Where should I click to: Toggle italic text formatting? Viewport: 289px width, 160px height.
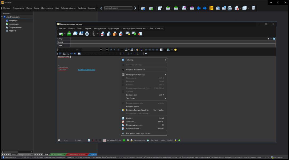(115, 50)
